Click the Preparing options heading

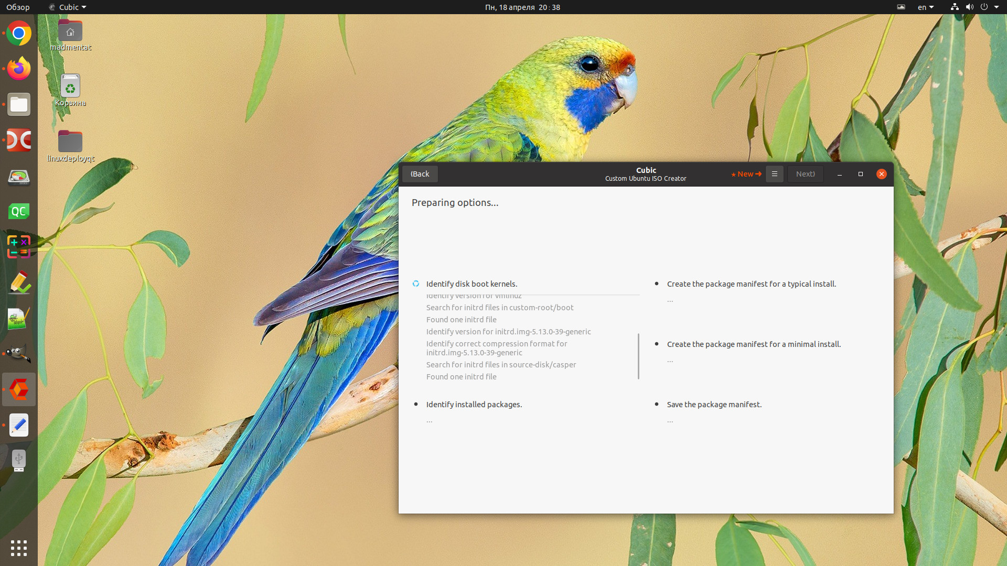[x=455, y=202]
